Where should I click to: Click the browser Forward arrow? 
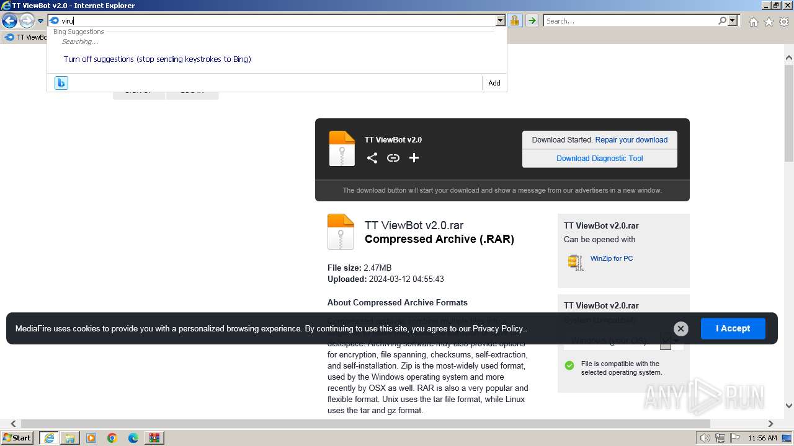pyautogui.click(x=27, y=21)
